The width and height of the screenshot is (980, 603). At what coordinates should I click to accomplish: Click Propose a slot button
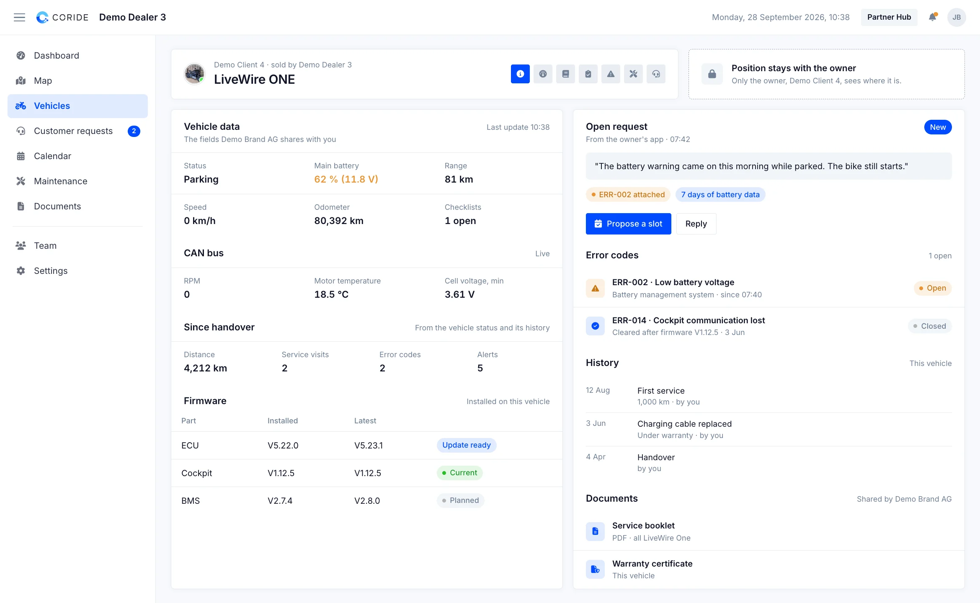628,224
